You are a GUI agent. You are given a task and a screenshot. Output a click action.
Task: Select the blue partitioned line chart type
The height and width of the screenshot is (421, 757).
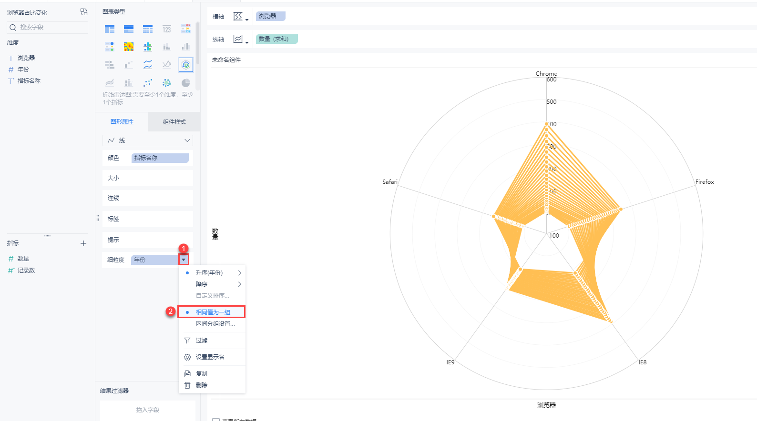pos(148,64)
